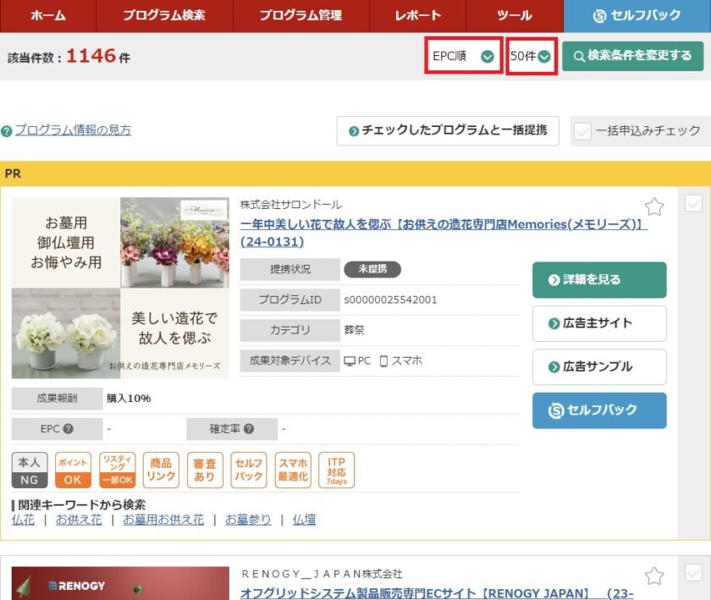Click the 詳細を見る button
The width and height of the screenshot is (711, 600).
pos(599,280)
